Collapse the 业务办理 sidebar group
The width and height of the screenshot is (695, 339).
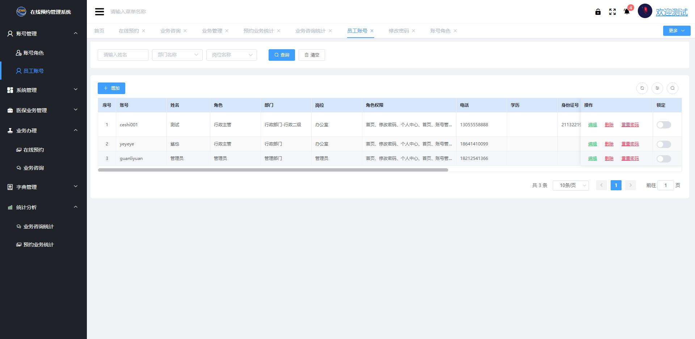click(43, 131)
